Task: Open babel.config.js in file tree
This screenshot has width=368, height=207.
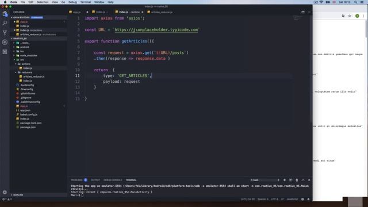Action: point(28,114)
